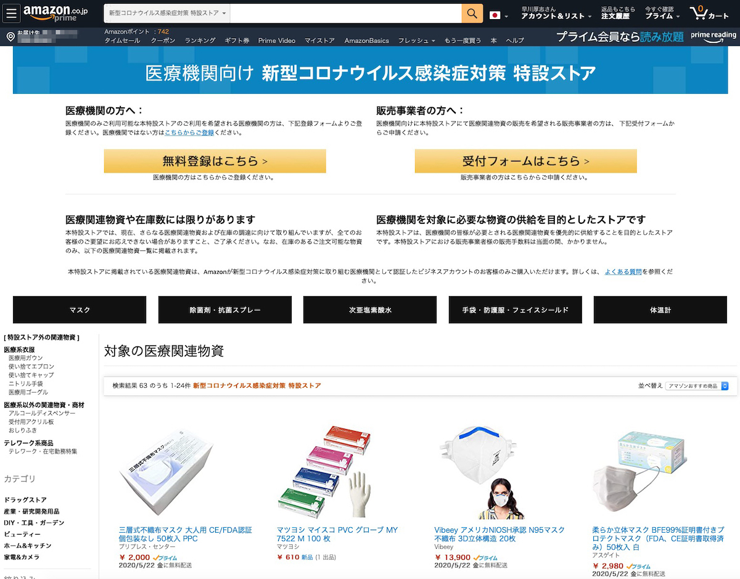Click the prime reading logo banner
Screen dimensions: 740x579
coord(713,37)
